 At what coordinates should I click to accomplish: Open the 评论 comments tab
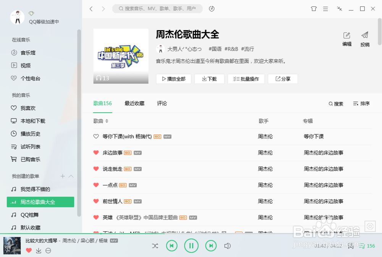(162, 103)
